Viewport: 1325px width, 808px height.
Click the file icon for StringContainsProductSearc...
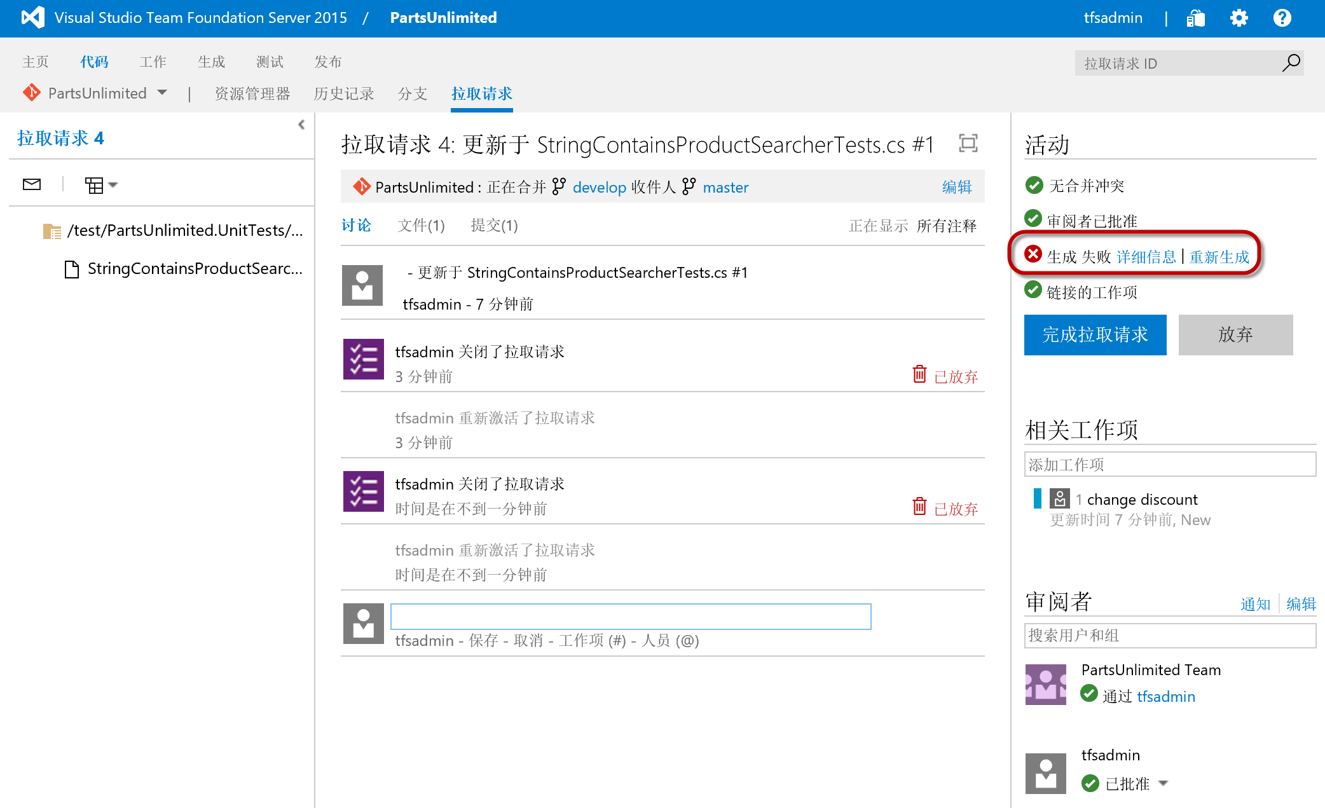72,270
